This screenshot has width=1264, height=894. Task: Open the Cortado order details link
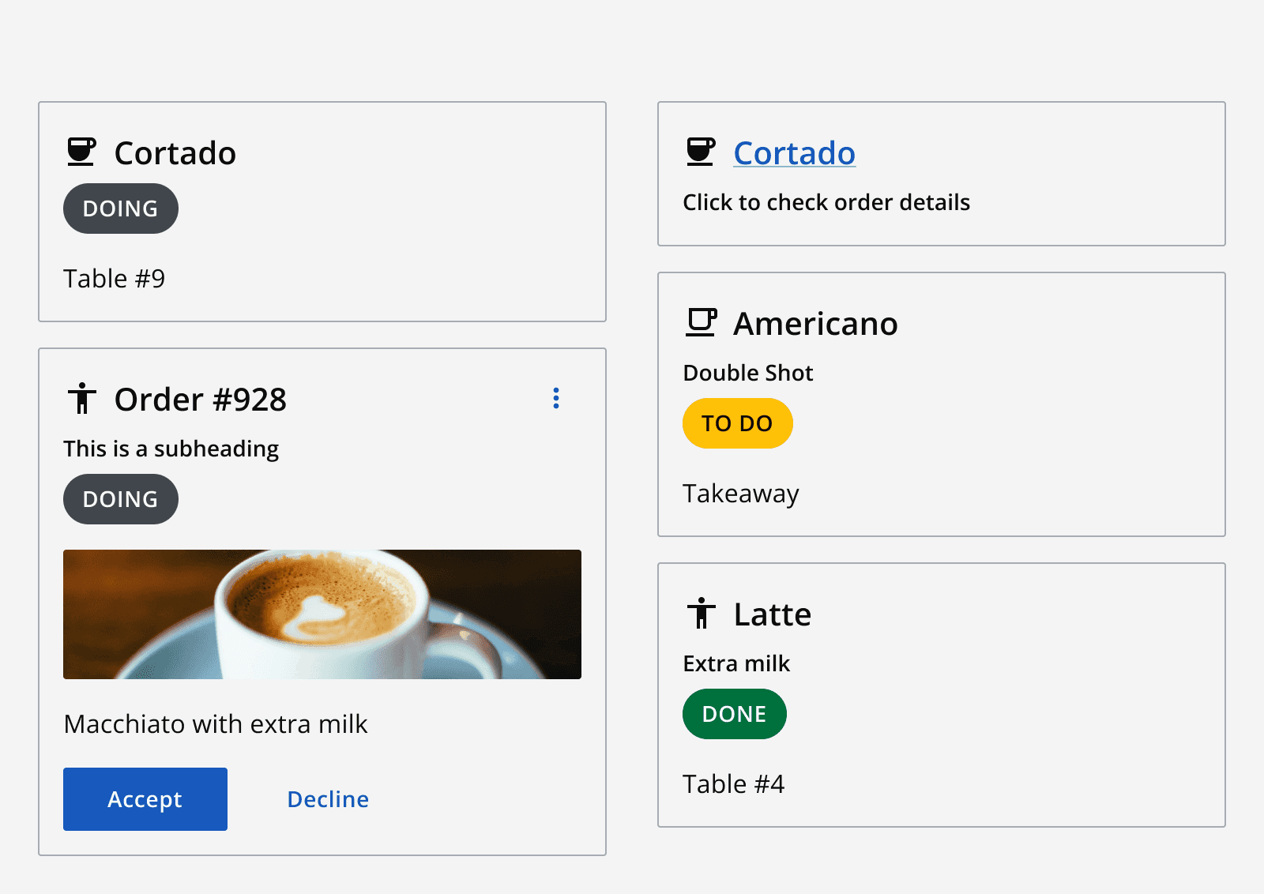point(795,152)
